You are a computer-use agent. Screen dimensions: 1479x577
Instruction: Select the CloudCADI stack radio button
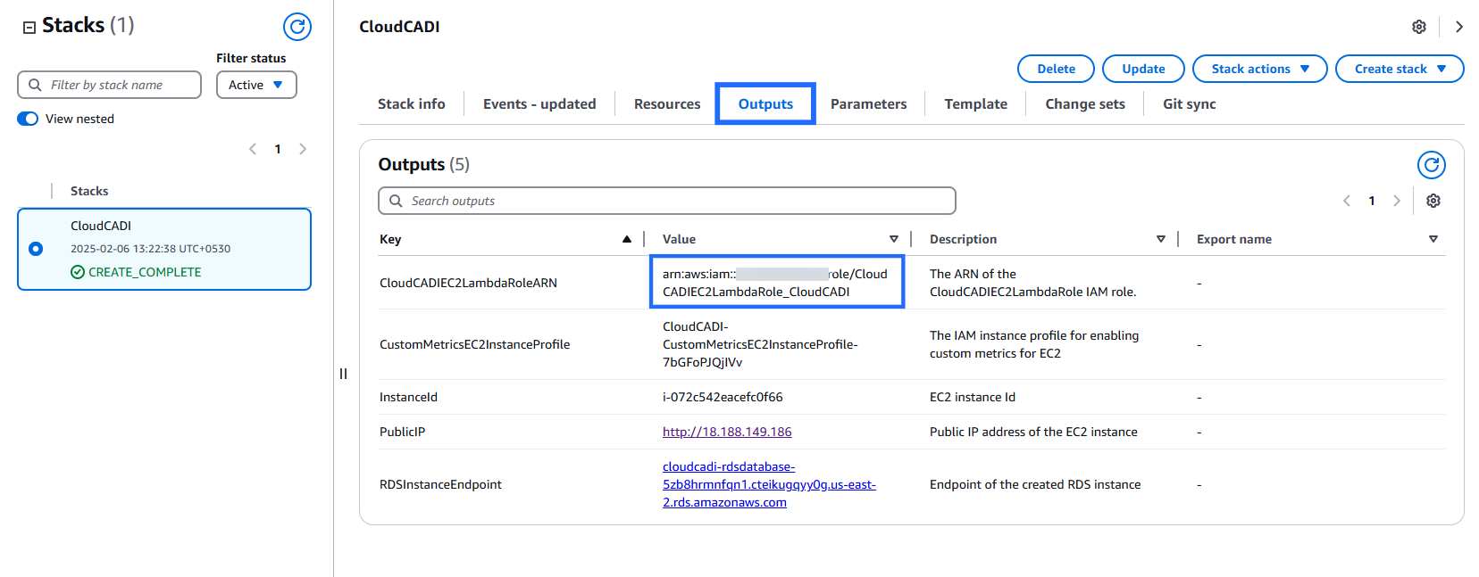pos(36,249)
